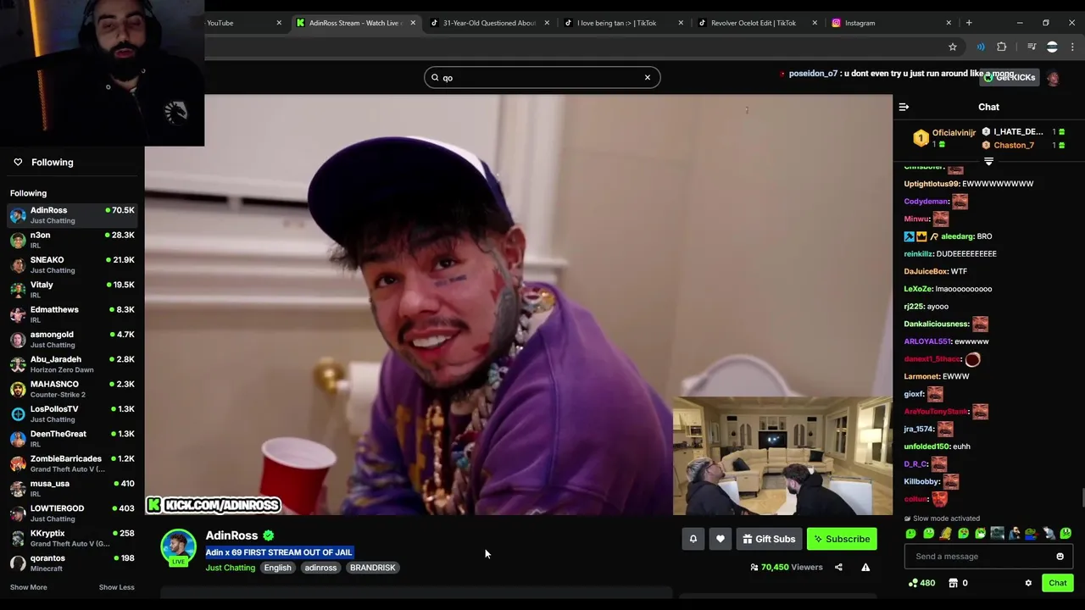Close the Instagram tab
The width and height of the screenshot is (1085, 610).
tap(949, 23)
